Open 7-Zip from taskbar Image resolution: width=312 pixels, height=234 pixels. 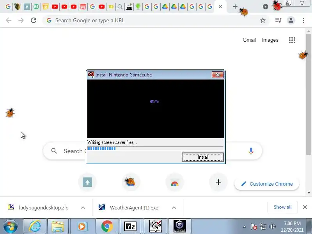click(130, 226)
